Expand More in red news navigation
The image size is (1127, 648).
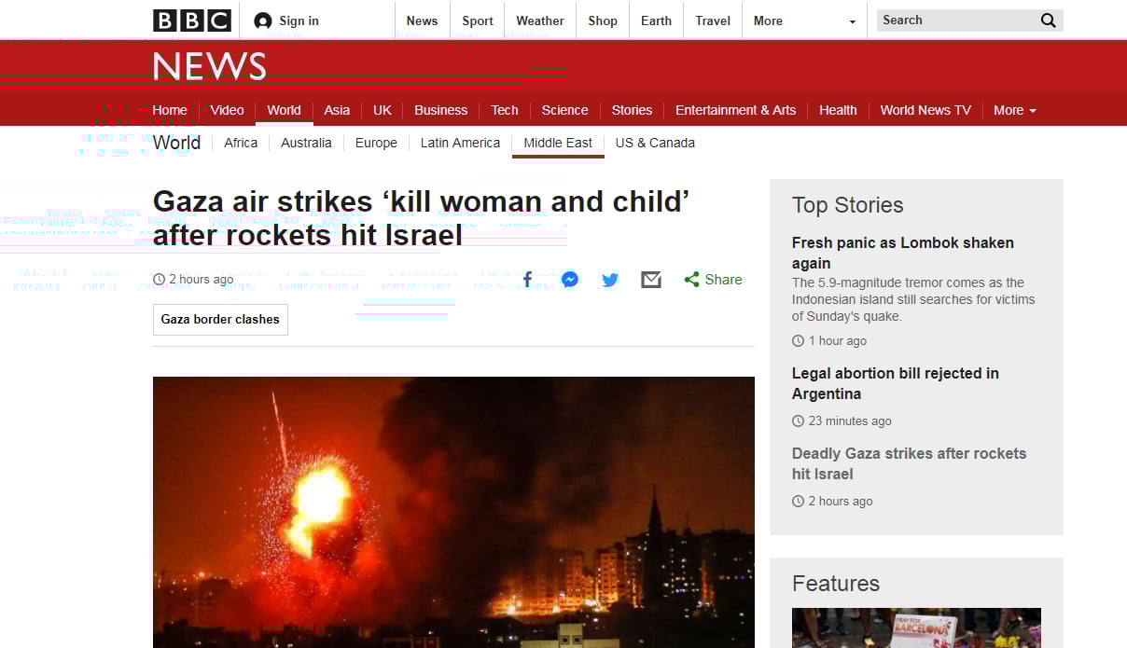[x=1015, y=110]
